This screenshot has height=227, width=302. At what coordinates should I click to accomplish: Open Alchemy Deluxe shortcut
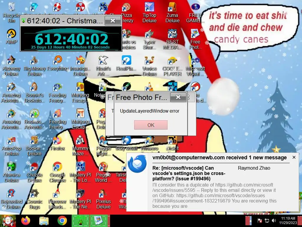pyautogui.click(x=12, y=66)
